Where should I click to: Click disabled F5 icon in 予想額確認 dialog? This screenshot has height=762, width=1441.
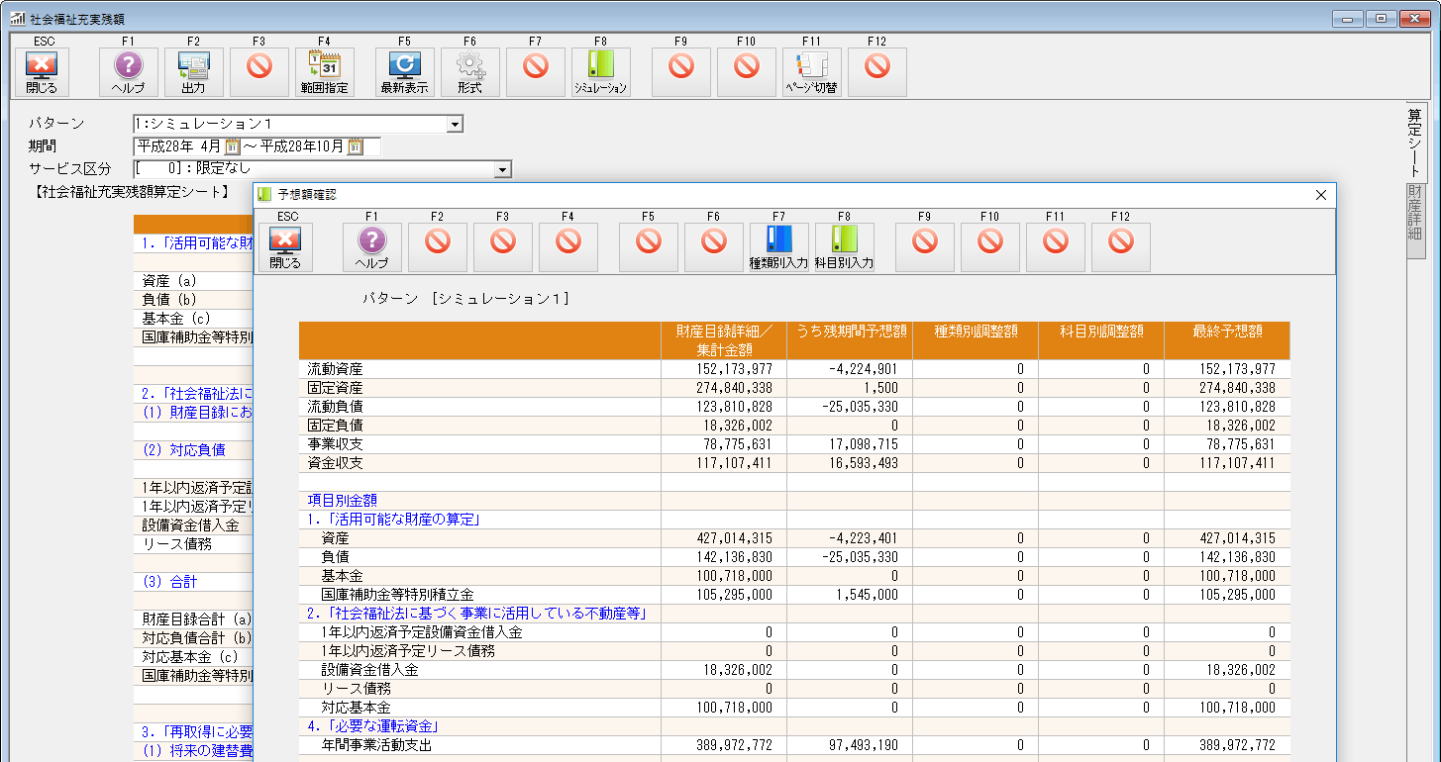649,246
